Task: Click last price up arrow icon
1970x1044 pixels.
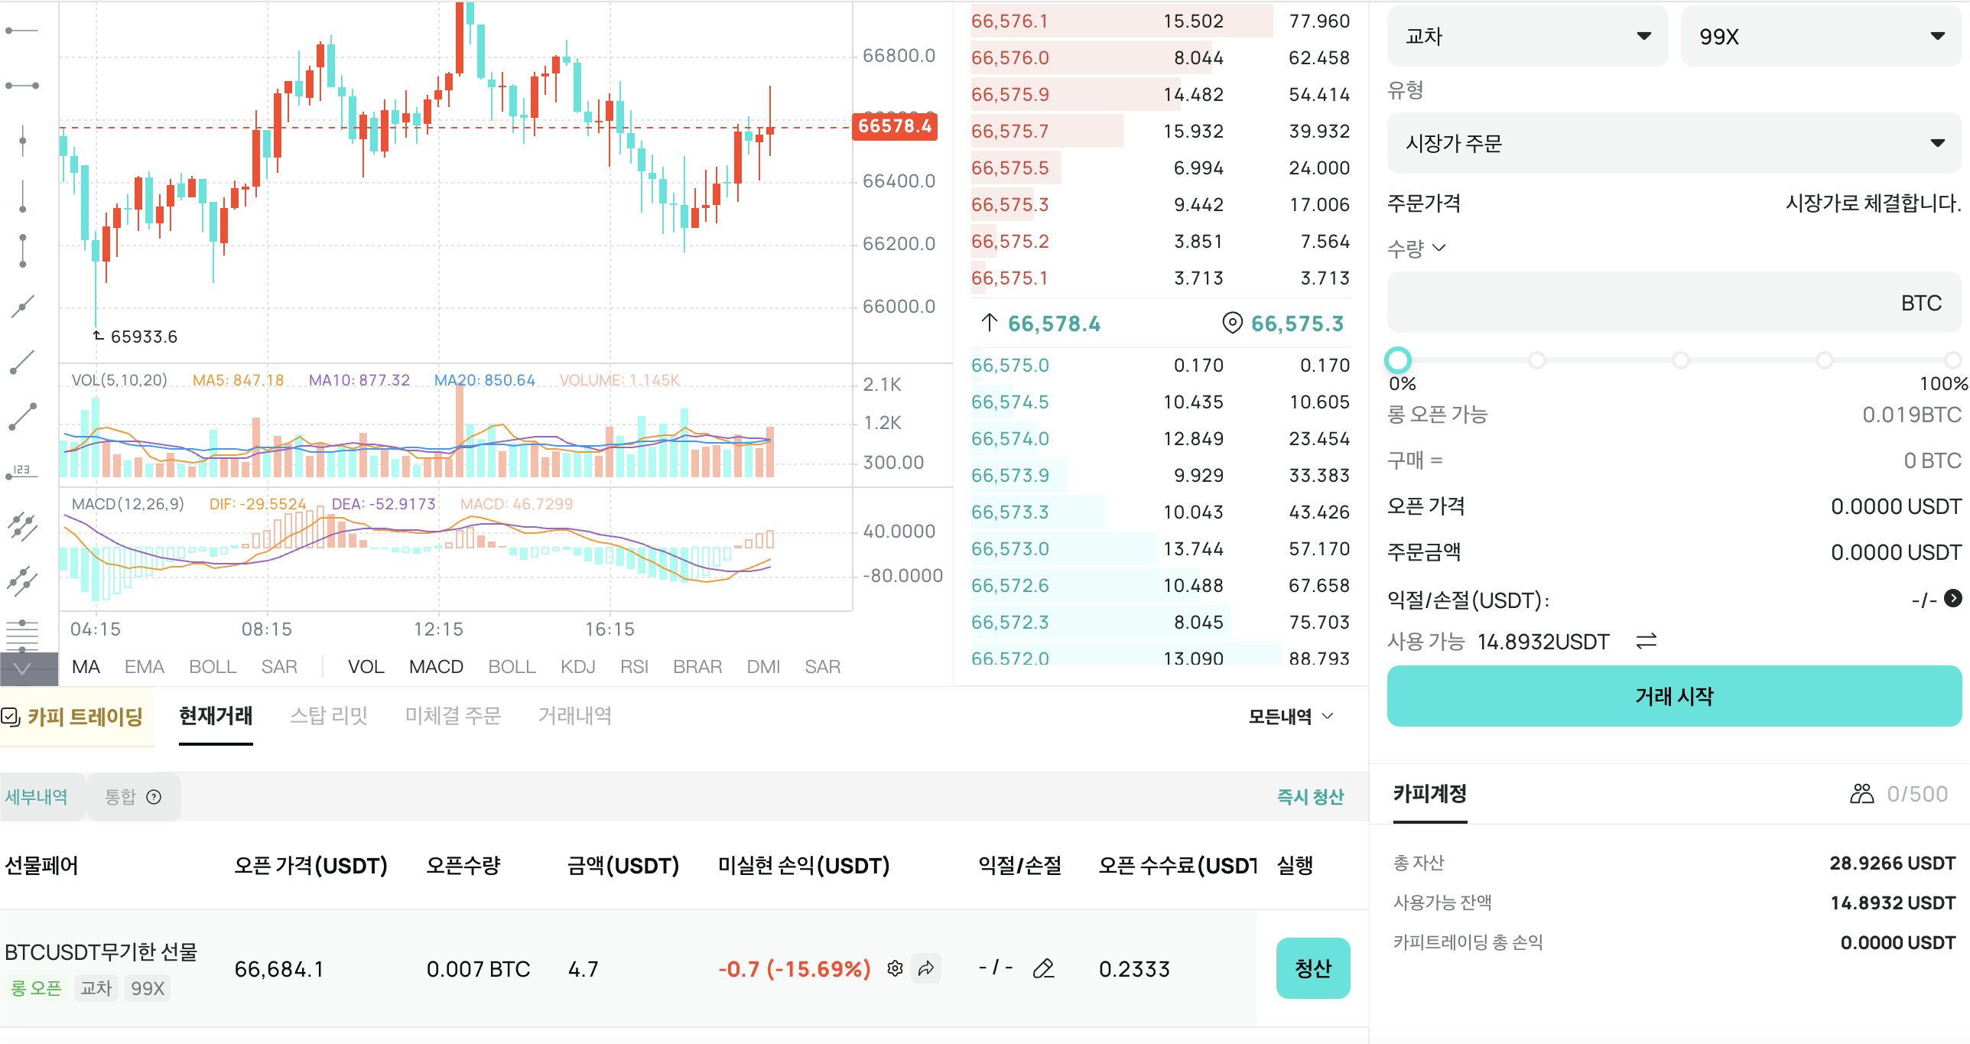Action: [990, 323]
